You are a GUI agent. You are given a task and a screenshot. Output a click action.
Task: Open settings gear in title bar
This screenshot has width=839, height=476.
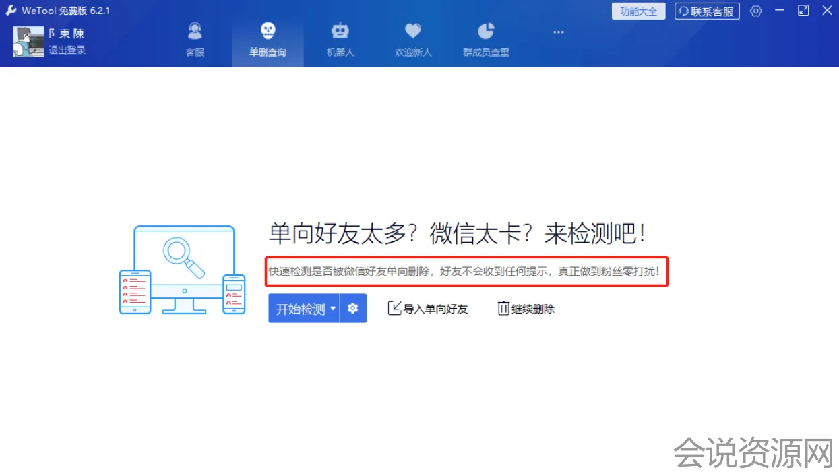tap(756, 11)
